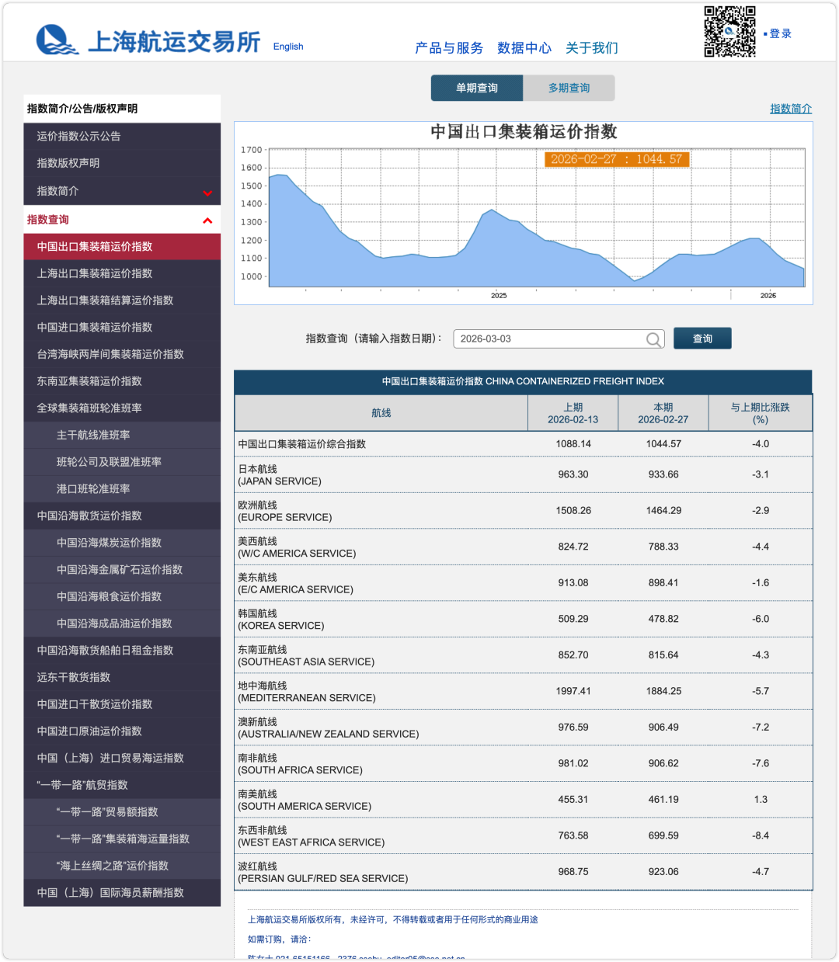Click the QR code image

coord(729,32)
